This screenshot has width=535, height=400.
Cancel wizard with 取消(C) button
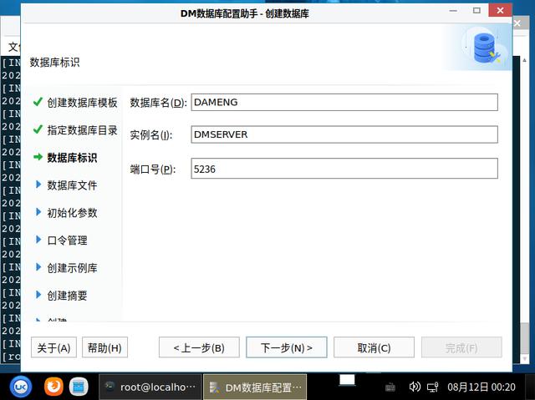[x=374, y=347]
